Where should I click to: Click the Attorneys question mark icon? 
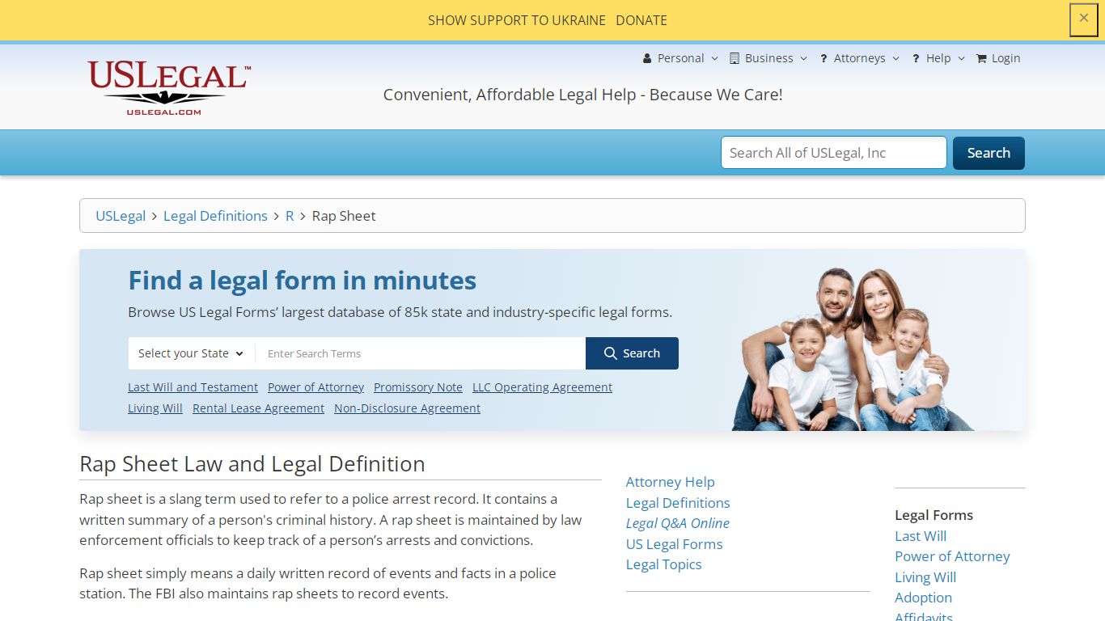click(x=823, y=58)
